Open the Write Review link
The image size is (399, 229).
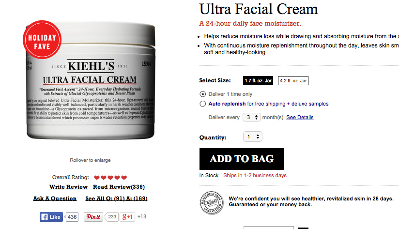point(68,187)
